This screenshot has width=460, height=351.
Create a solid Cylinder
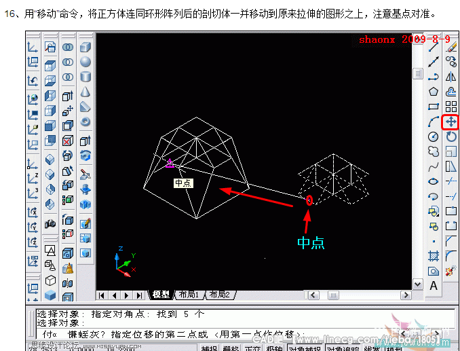pyautogui.click(x=85, y=77)
